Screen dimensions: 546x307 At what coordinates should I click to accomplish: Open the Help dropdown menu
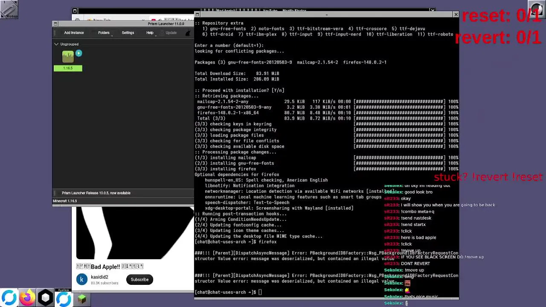pyautogui.click(x=150, y=33)
